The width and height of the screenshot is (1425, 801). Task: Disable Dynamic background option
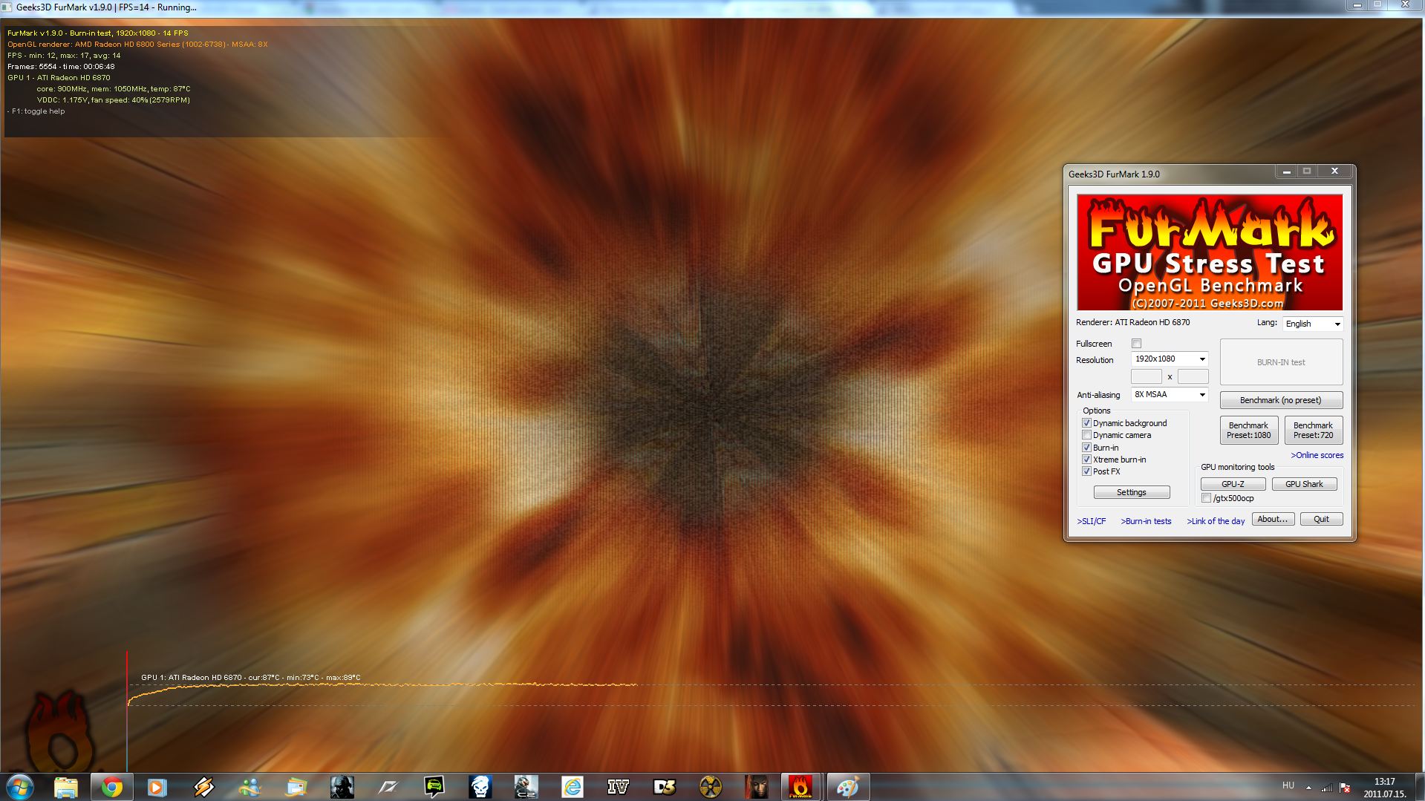(x=1086, y=423)
